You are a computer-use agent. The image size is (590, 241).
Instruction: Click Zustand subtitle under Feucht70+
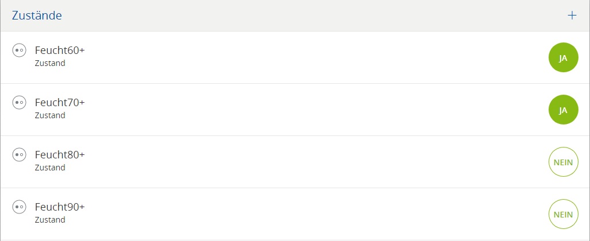50,115
